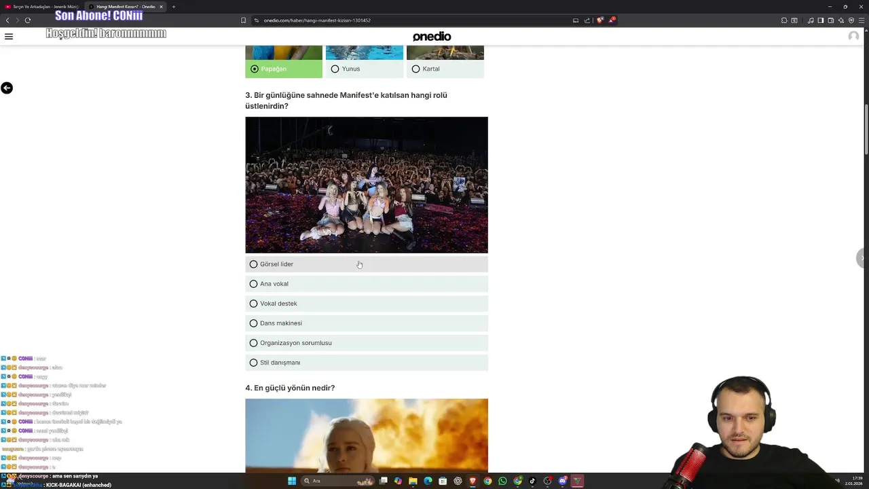The width and height of the screenshot is (869, 489).
Task: Bookmark this page in the address bar
Action: (244, 20)
